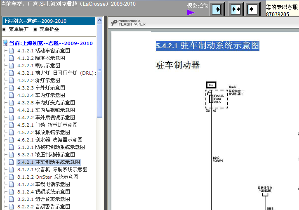The image size is (299, 210).
Task: Open 4.3.2.3 车外灯示意图
Action: [x=41, y=88]
